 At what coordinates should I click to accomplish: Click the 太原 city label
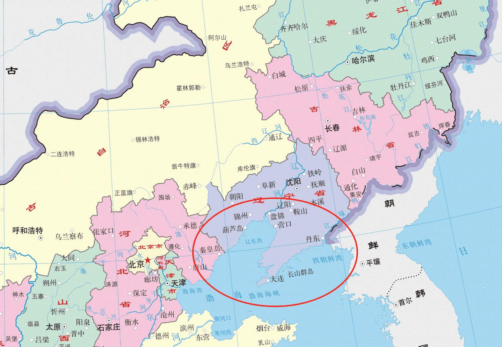(53, 327)
